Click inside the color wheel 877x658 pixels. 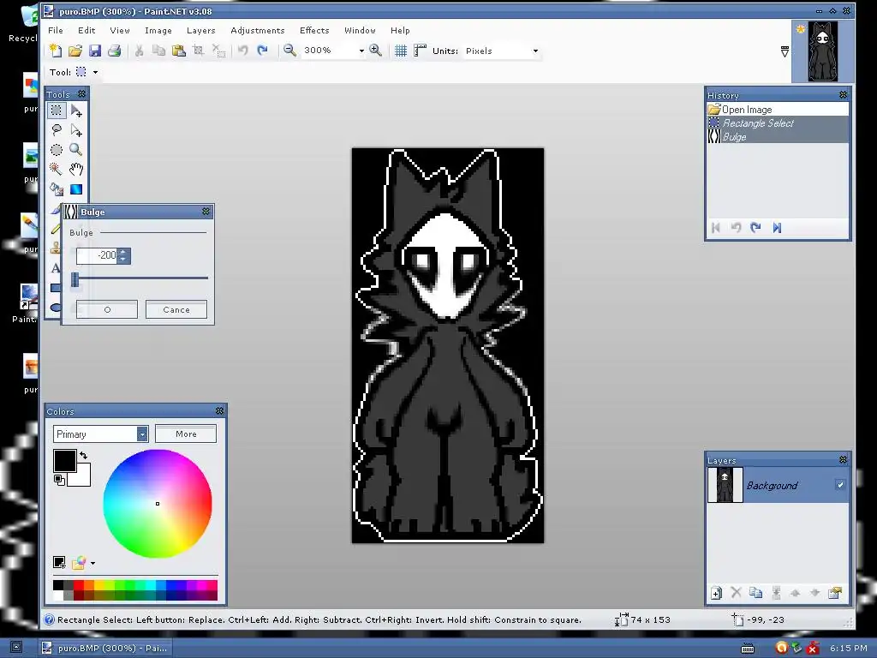click(x=158, y=504)
